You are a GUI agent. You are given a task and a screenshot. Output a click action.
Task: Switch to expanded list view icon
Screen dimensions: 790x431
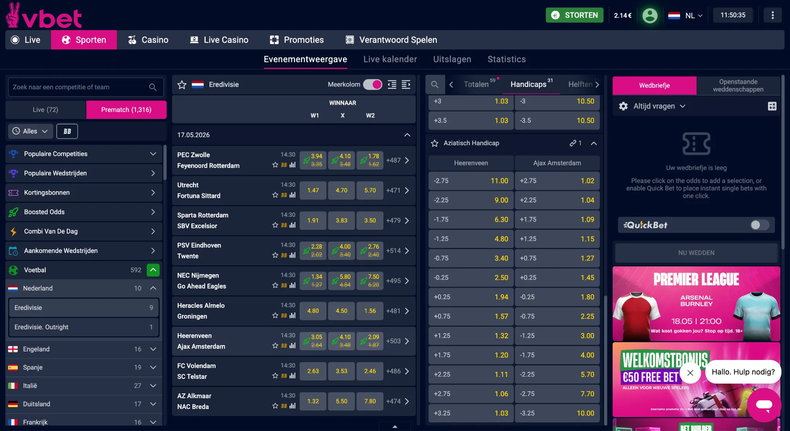[406, 85]
